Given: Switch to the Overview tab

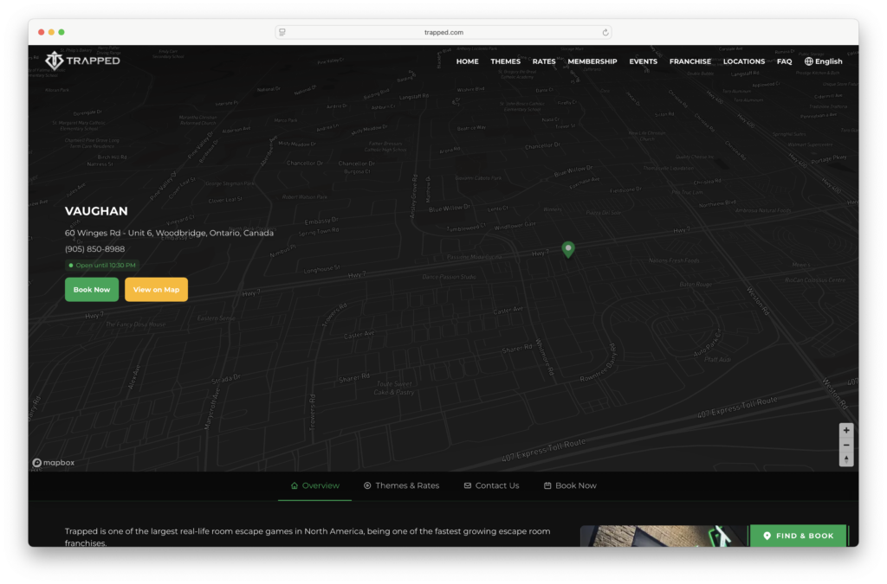Looking at the screenshot, I should (x=314, y=485).
